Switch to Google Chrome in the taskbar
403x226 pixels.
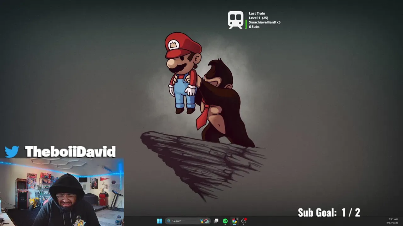click(234, 221)
